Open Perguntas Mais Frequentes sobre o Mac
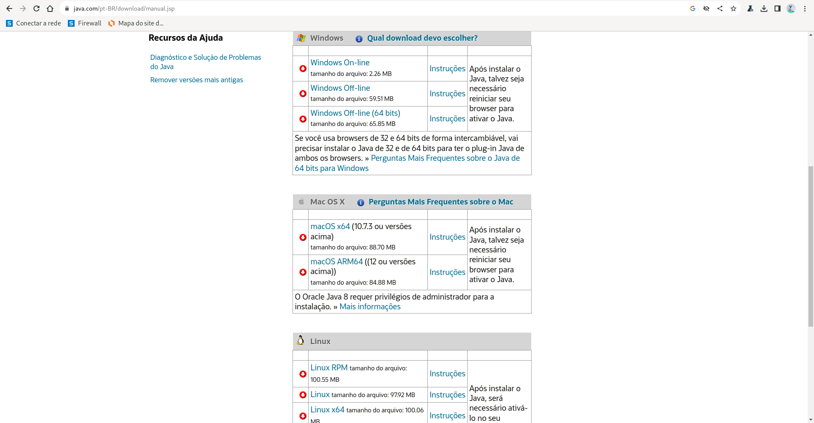The height and width of the screenshot is (423, 814). pos(441,202)
